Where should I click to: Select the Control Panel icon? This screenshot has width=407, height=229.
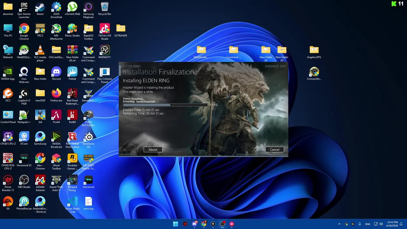click(8, 117)
